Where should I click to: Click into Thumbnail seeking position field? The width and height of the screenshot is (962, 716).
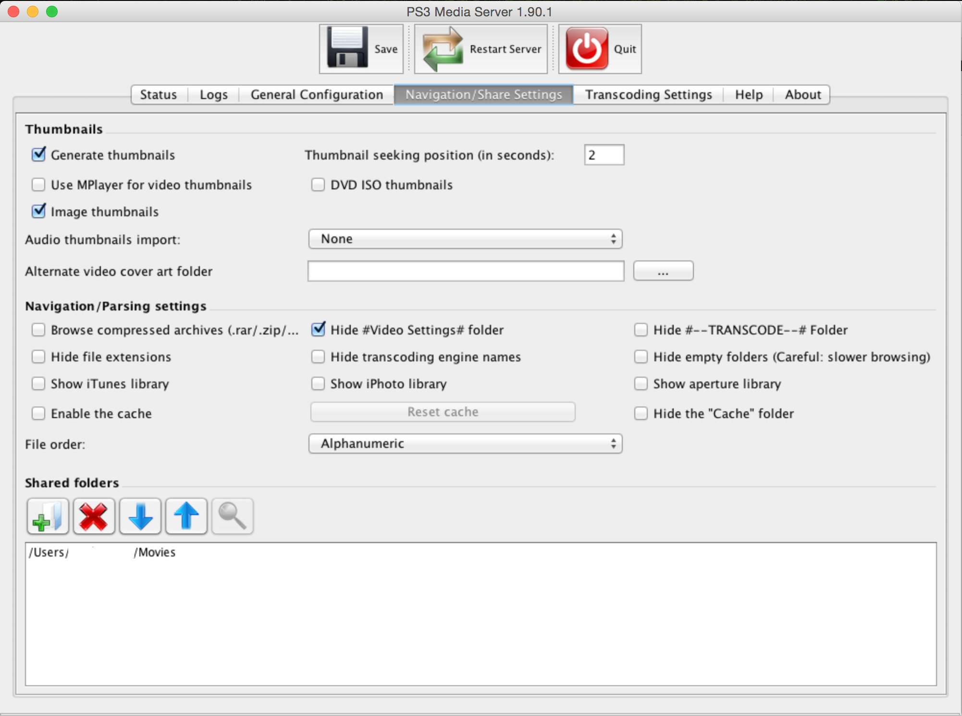point(604,155)
